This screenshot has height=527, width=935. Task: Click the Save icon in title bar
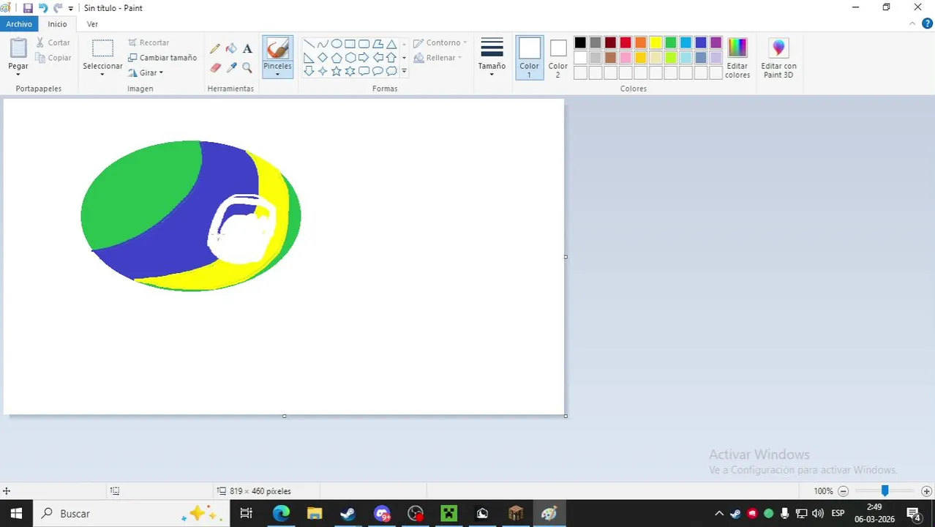[28, 8]
